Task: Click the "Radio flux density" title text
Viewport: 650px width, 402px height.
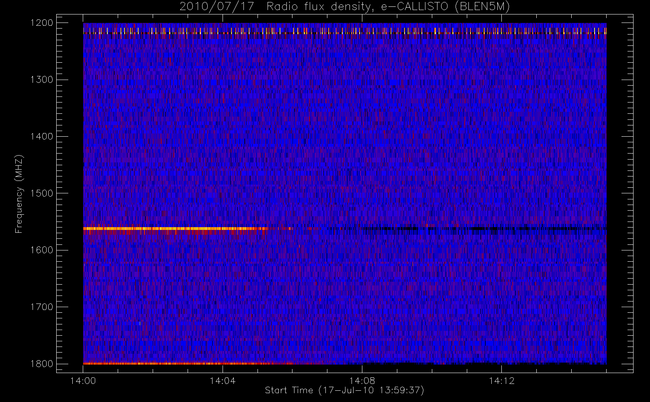Action: pyautogui.click(x=321, y=7)
